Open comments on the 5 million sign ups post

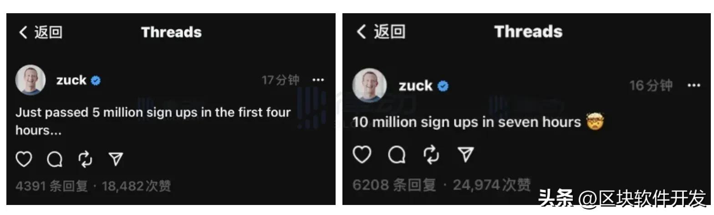click(55, 159)
